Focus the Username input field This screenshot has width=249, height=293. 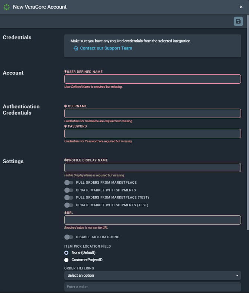pyautogui.click(x=152, y=113)
